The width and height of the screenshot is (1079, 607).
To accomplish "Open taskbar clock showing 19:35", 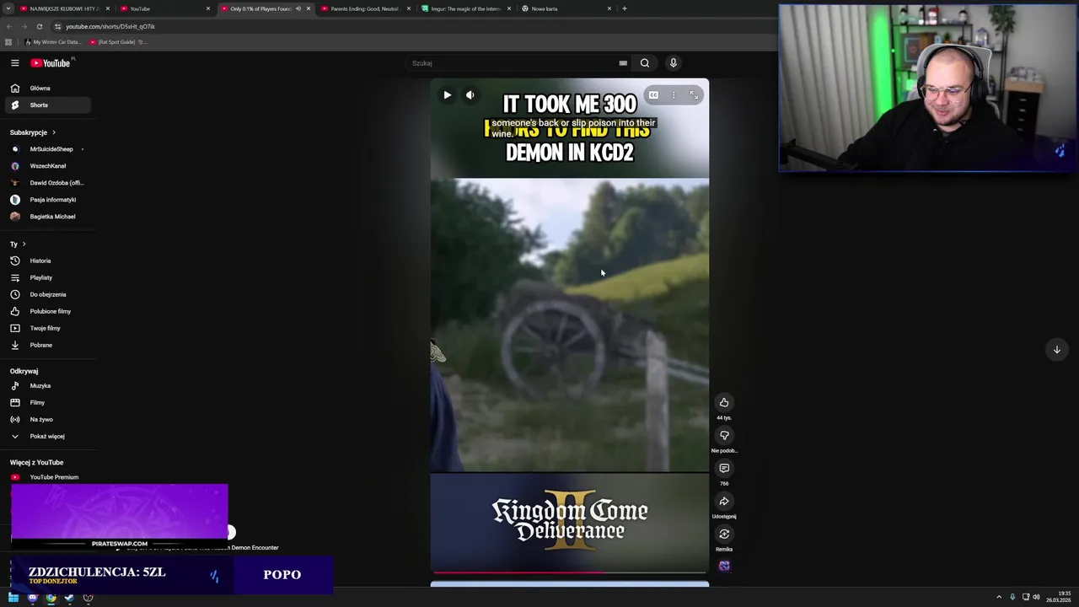I will point(1058,597).
